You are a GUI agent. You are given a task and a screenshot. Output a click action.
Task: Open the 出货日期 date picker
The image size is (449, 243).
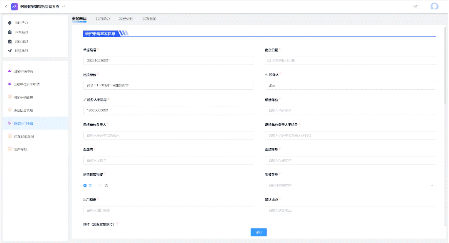click(350, 61)
